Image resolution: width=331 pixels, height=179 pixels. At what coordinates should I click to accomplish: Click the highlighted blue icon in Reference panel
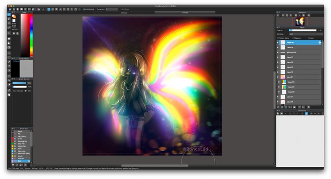point(306,113)
